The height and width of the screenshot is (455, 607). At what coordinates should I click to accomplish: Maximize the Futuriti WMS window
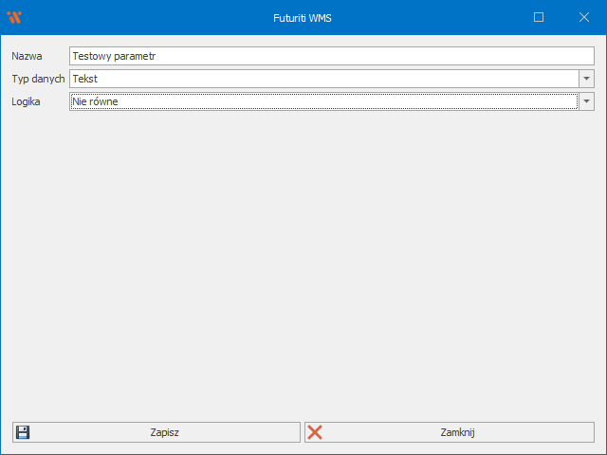click(x=539, y=17)
